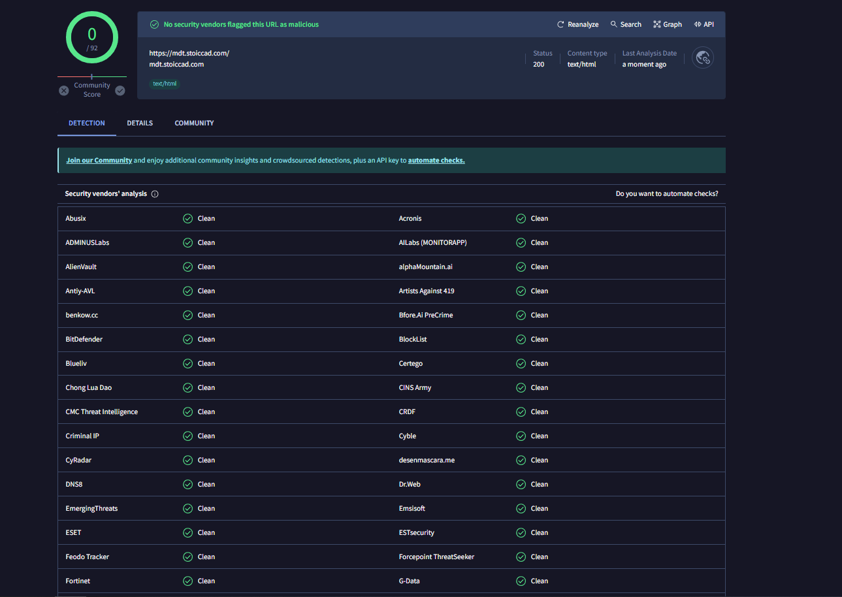Open VT Graph using the Graph icon
842x597 pixels.
coord(656,24)
